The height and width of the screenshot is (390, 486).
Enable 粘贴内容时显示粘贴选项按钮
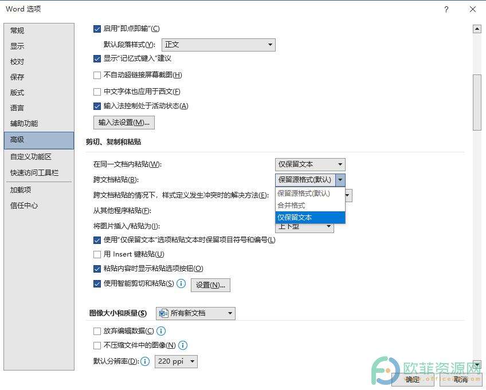click(95, 269)
